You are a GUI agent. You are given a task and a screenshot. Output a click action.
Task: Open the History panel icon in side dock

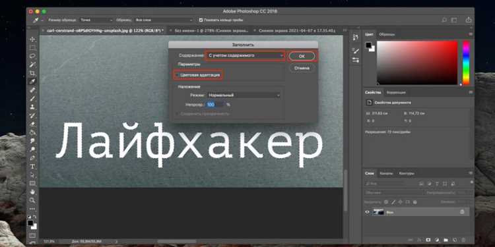(x=356, y=38)
